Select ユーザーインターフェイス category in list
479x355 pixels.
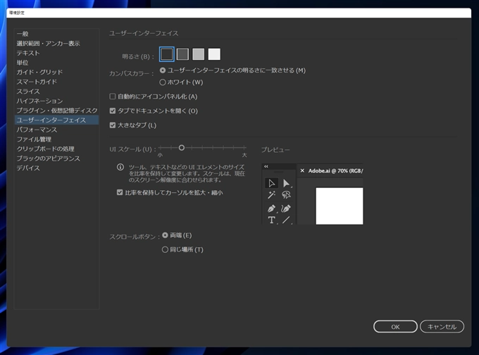pyautogui.click(x=57, y=120)
